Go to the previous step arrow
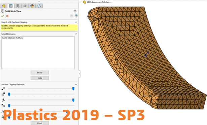The height and width of the screenshot is (125, 207). 71,16
